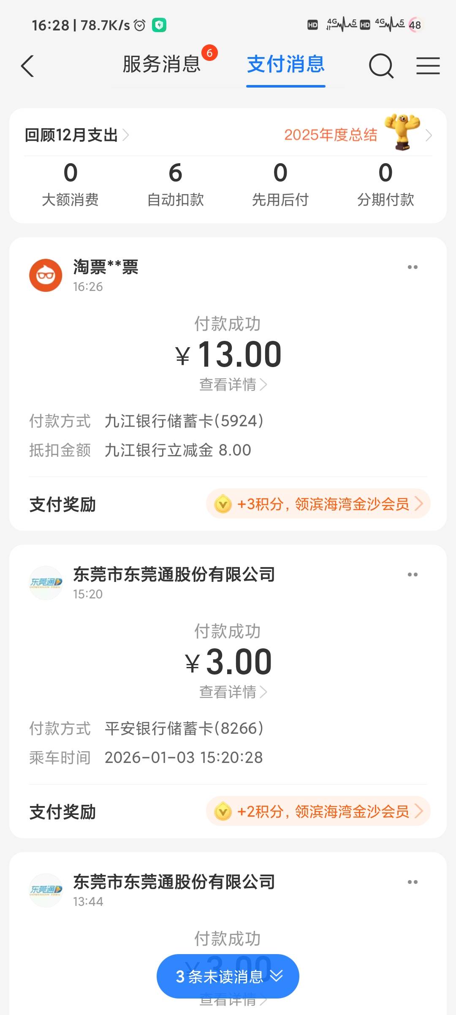The width and height of the screenshot is (456, 1015).
Task: Expand 回顾12月支出 review
Action: coord(77,135)
